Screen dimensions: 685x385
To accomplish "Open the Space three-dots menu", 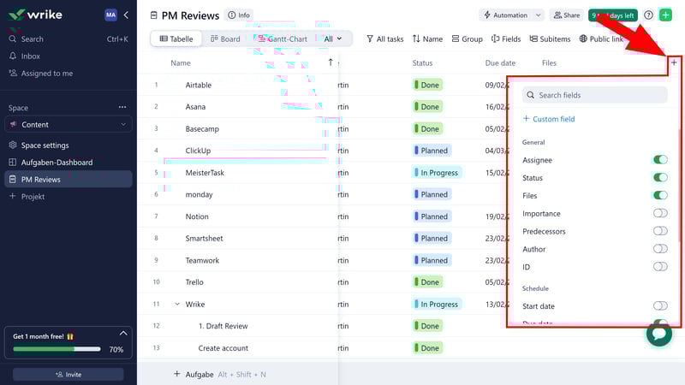I will pos(122,107).
